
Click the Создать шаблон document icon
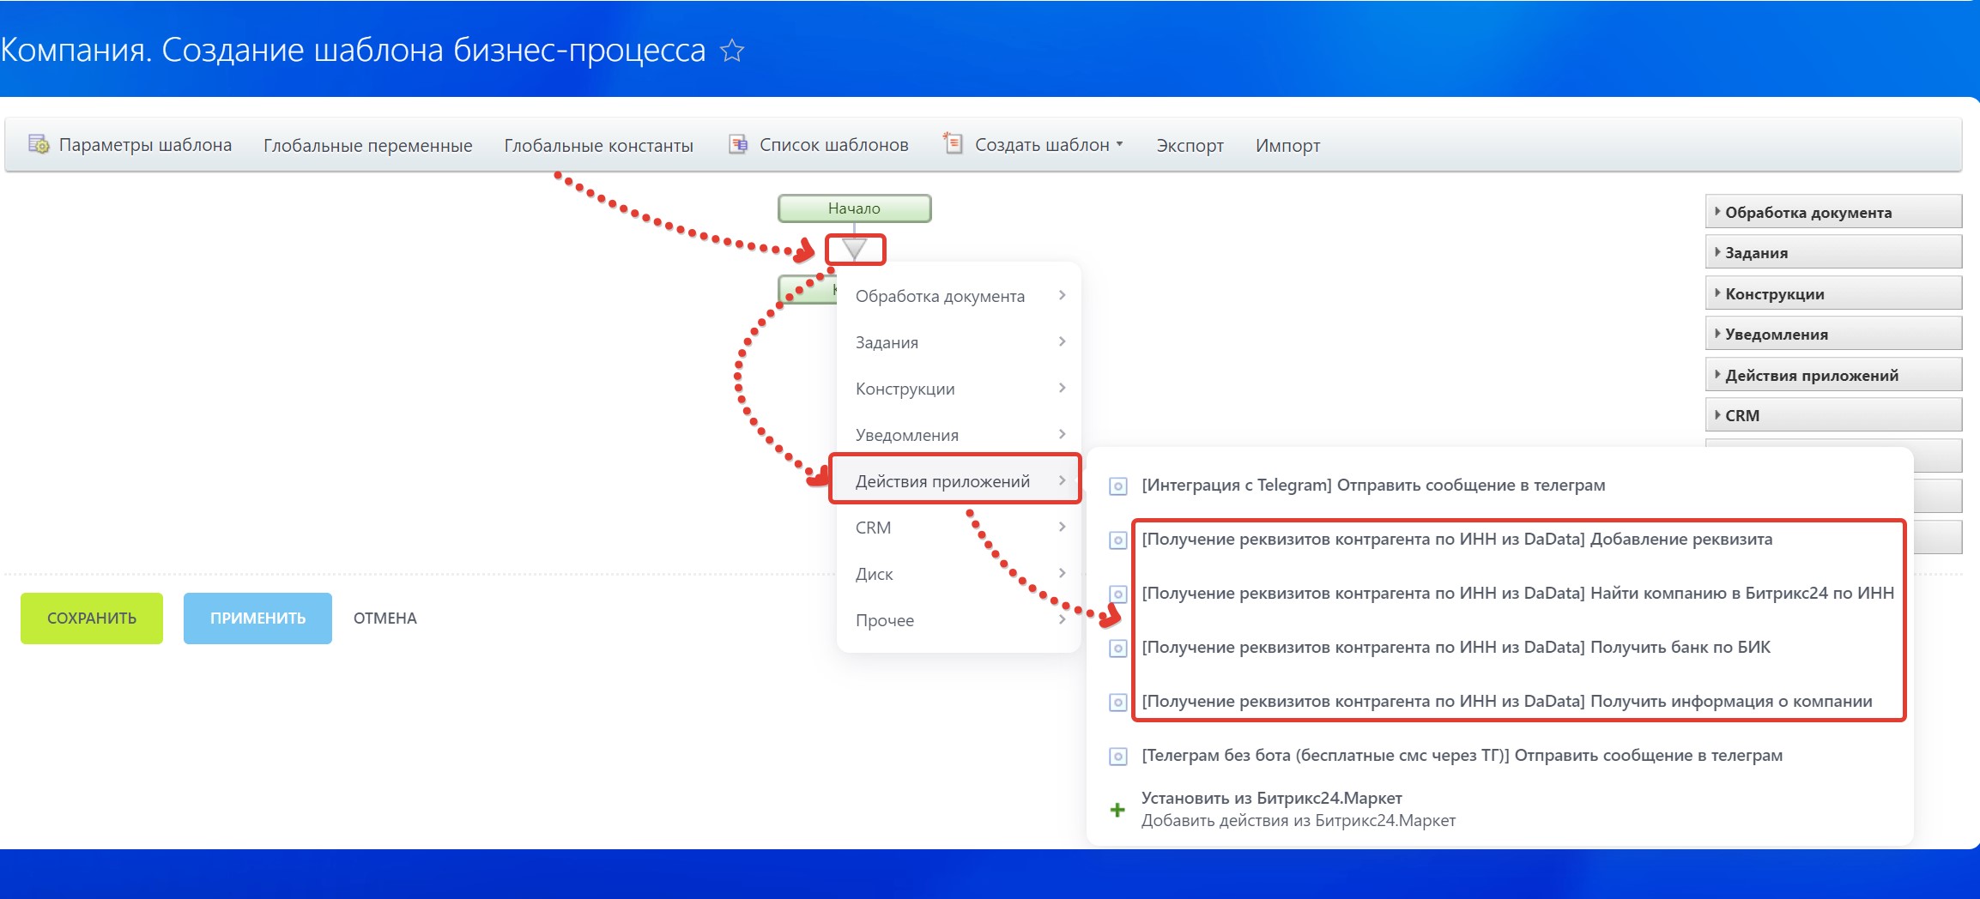click(952, 143)
